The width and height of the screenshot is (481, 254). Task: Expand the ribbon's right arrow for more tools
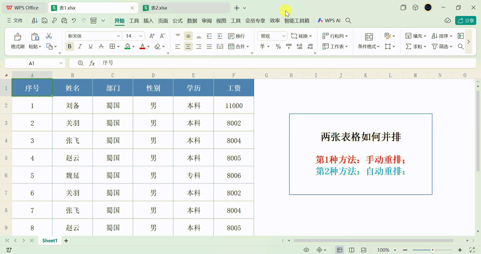(468, 41)
